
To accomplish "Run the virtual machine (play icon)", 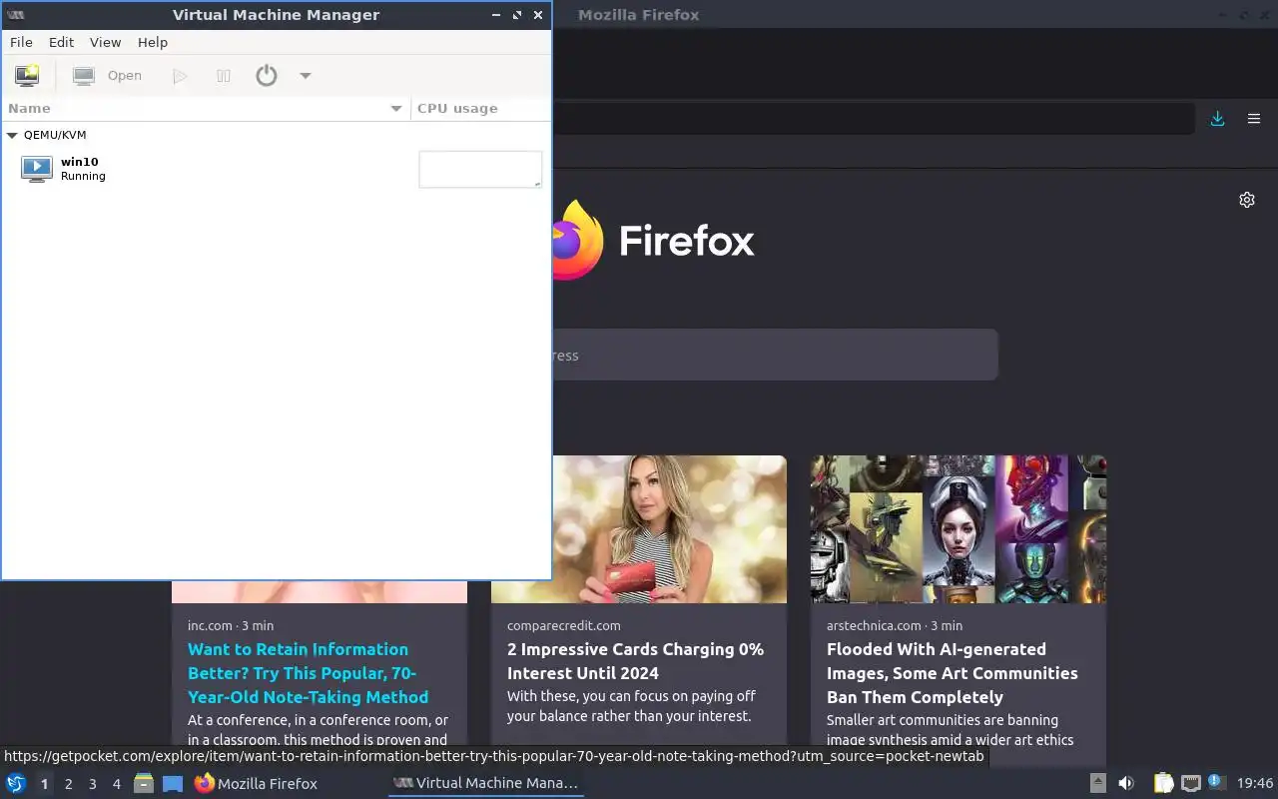I will pos(180,76).
